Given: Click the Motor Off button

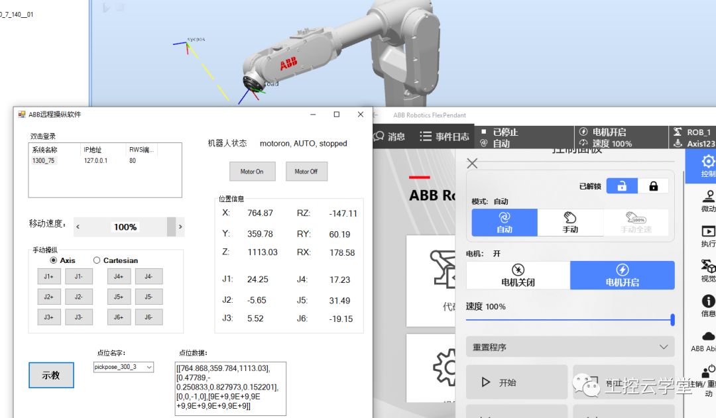Looking at the screenshot, I should click(x=306, y=172).
